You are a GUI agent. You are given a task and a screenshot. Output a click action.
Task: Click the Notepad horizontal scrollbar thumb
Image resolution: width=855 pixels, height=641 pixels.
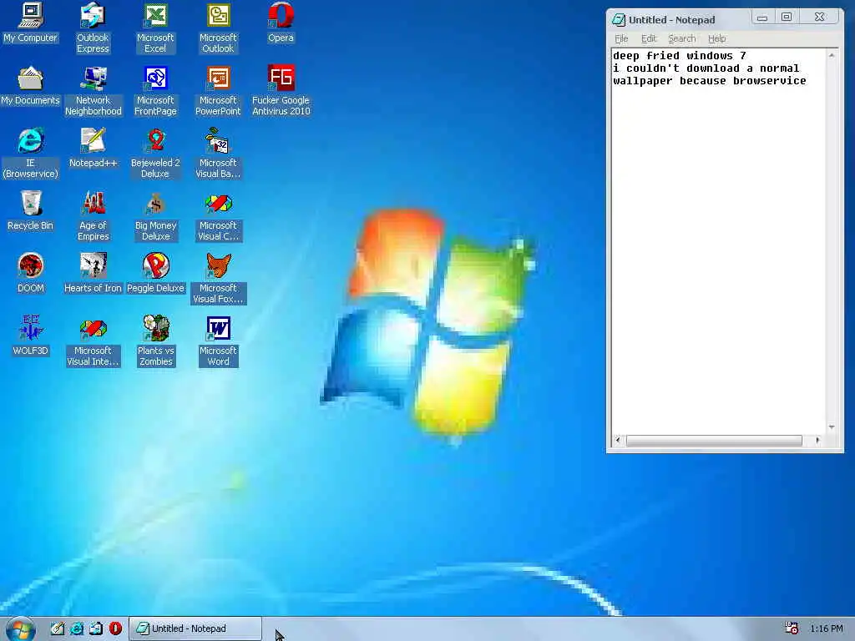pos(714,441)
